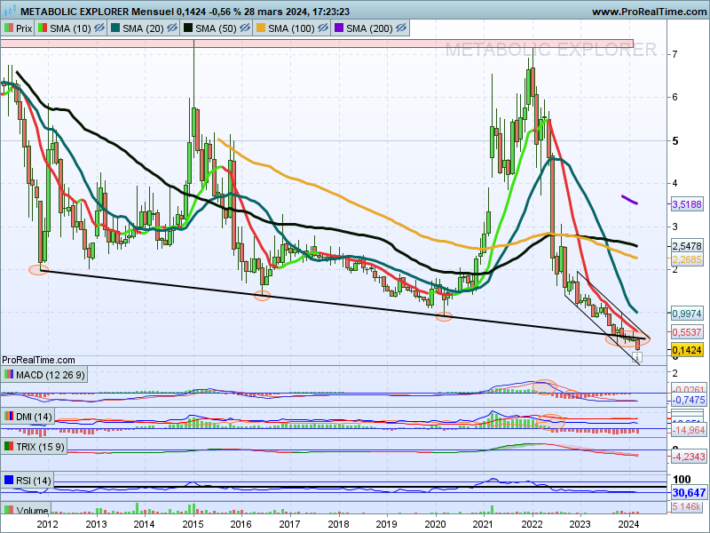Open the SMA (100) indicator settings label
Screen dimensions: 710x533
pos(291,28)
